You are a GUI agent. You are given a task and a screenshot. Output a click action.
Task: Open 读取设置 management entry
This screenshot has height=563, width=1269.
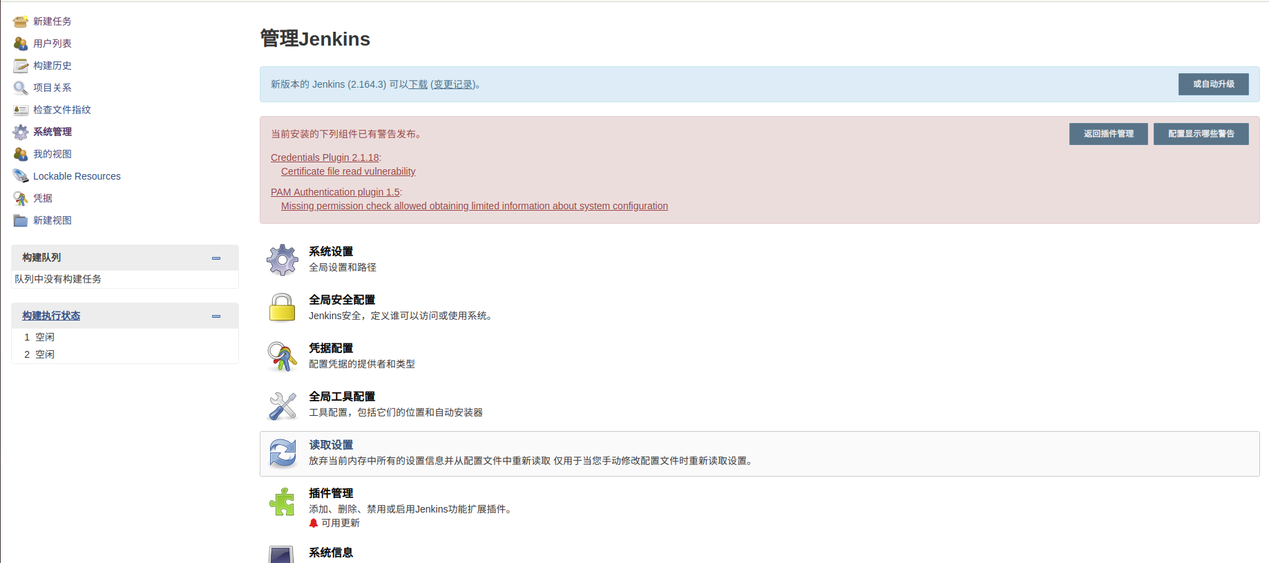pyautogui.click(x=331, y=445)
